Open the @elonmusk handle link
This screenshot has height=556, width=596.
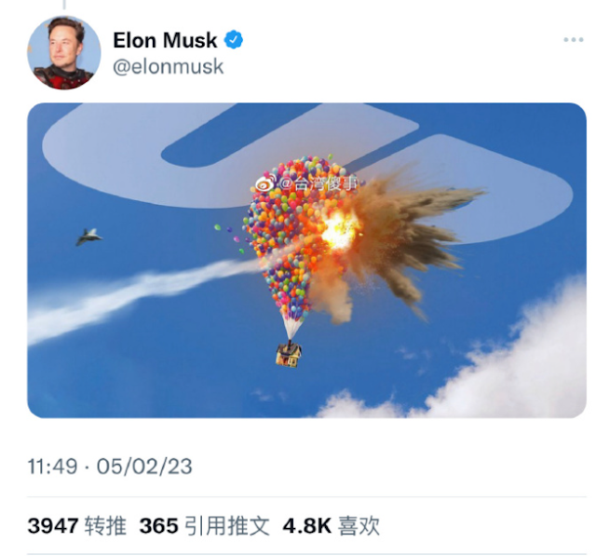coord(168,66)
